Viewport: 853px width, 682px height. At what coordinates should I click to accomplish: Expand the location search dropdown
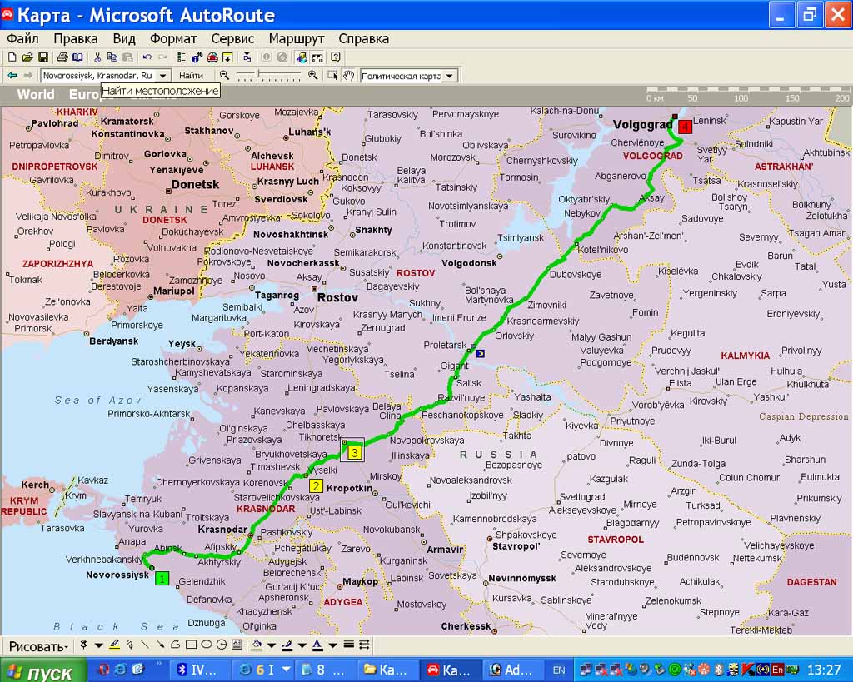coord(163,76)
